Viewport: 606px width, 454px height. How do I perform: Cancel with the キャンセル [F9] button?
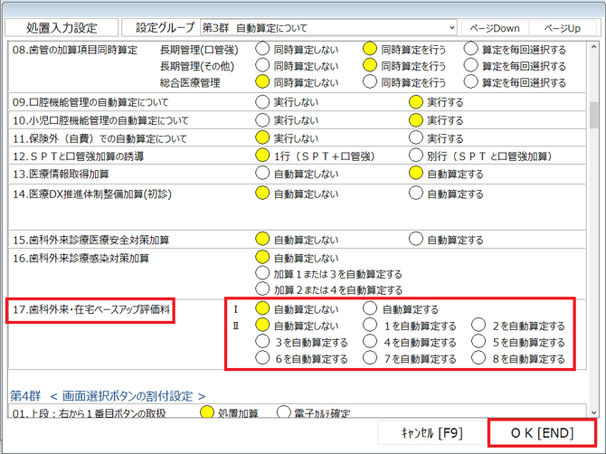(431, 433)
